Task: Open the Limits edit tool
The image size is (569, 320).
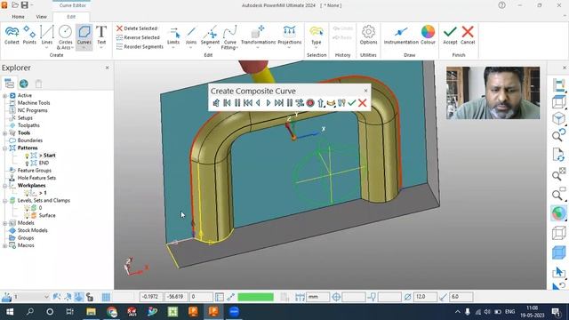Action: tap(173, 37)
